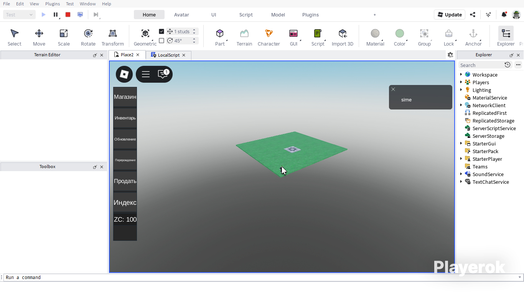
Task: Pause the running playtest
Action: pyautogui.click(x=56, y=15)
